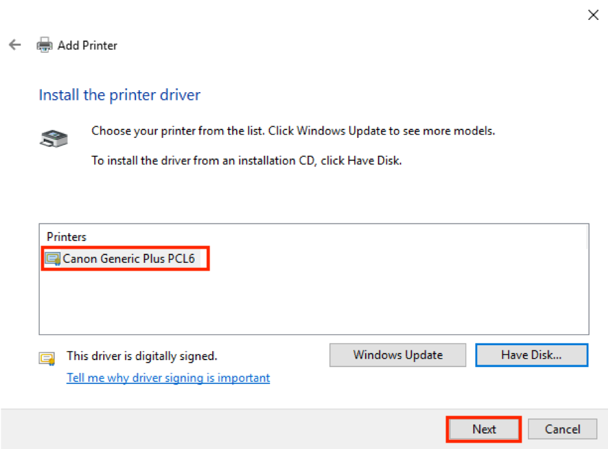This screenshot has height=449, width=608.
Task: Cancel the Add Printer wizard
Action: coord(562,429)
